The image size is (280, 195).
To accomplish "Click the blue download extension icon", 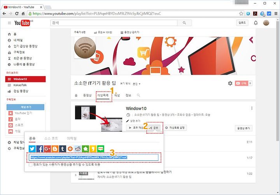I will pyautogui.click(x=248, y=14).
